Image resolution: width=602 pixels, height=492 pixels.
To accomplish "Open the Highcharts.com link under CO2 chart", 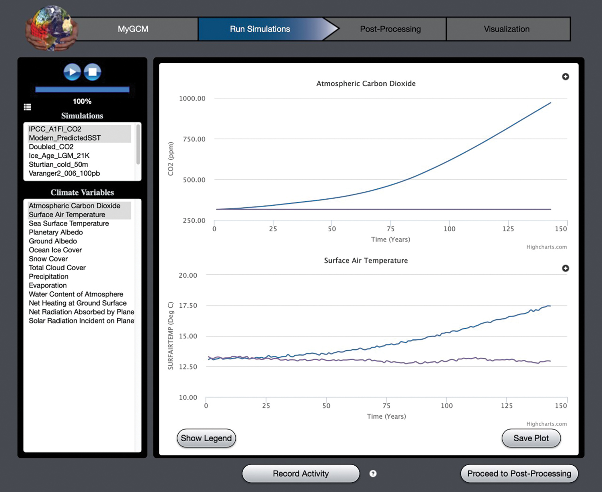I will click(x=546, y=247).
